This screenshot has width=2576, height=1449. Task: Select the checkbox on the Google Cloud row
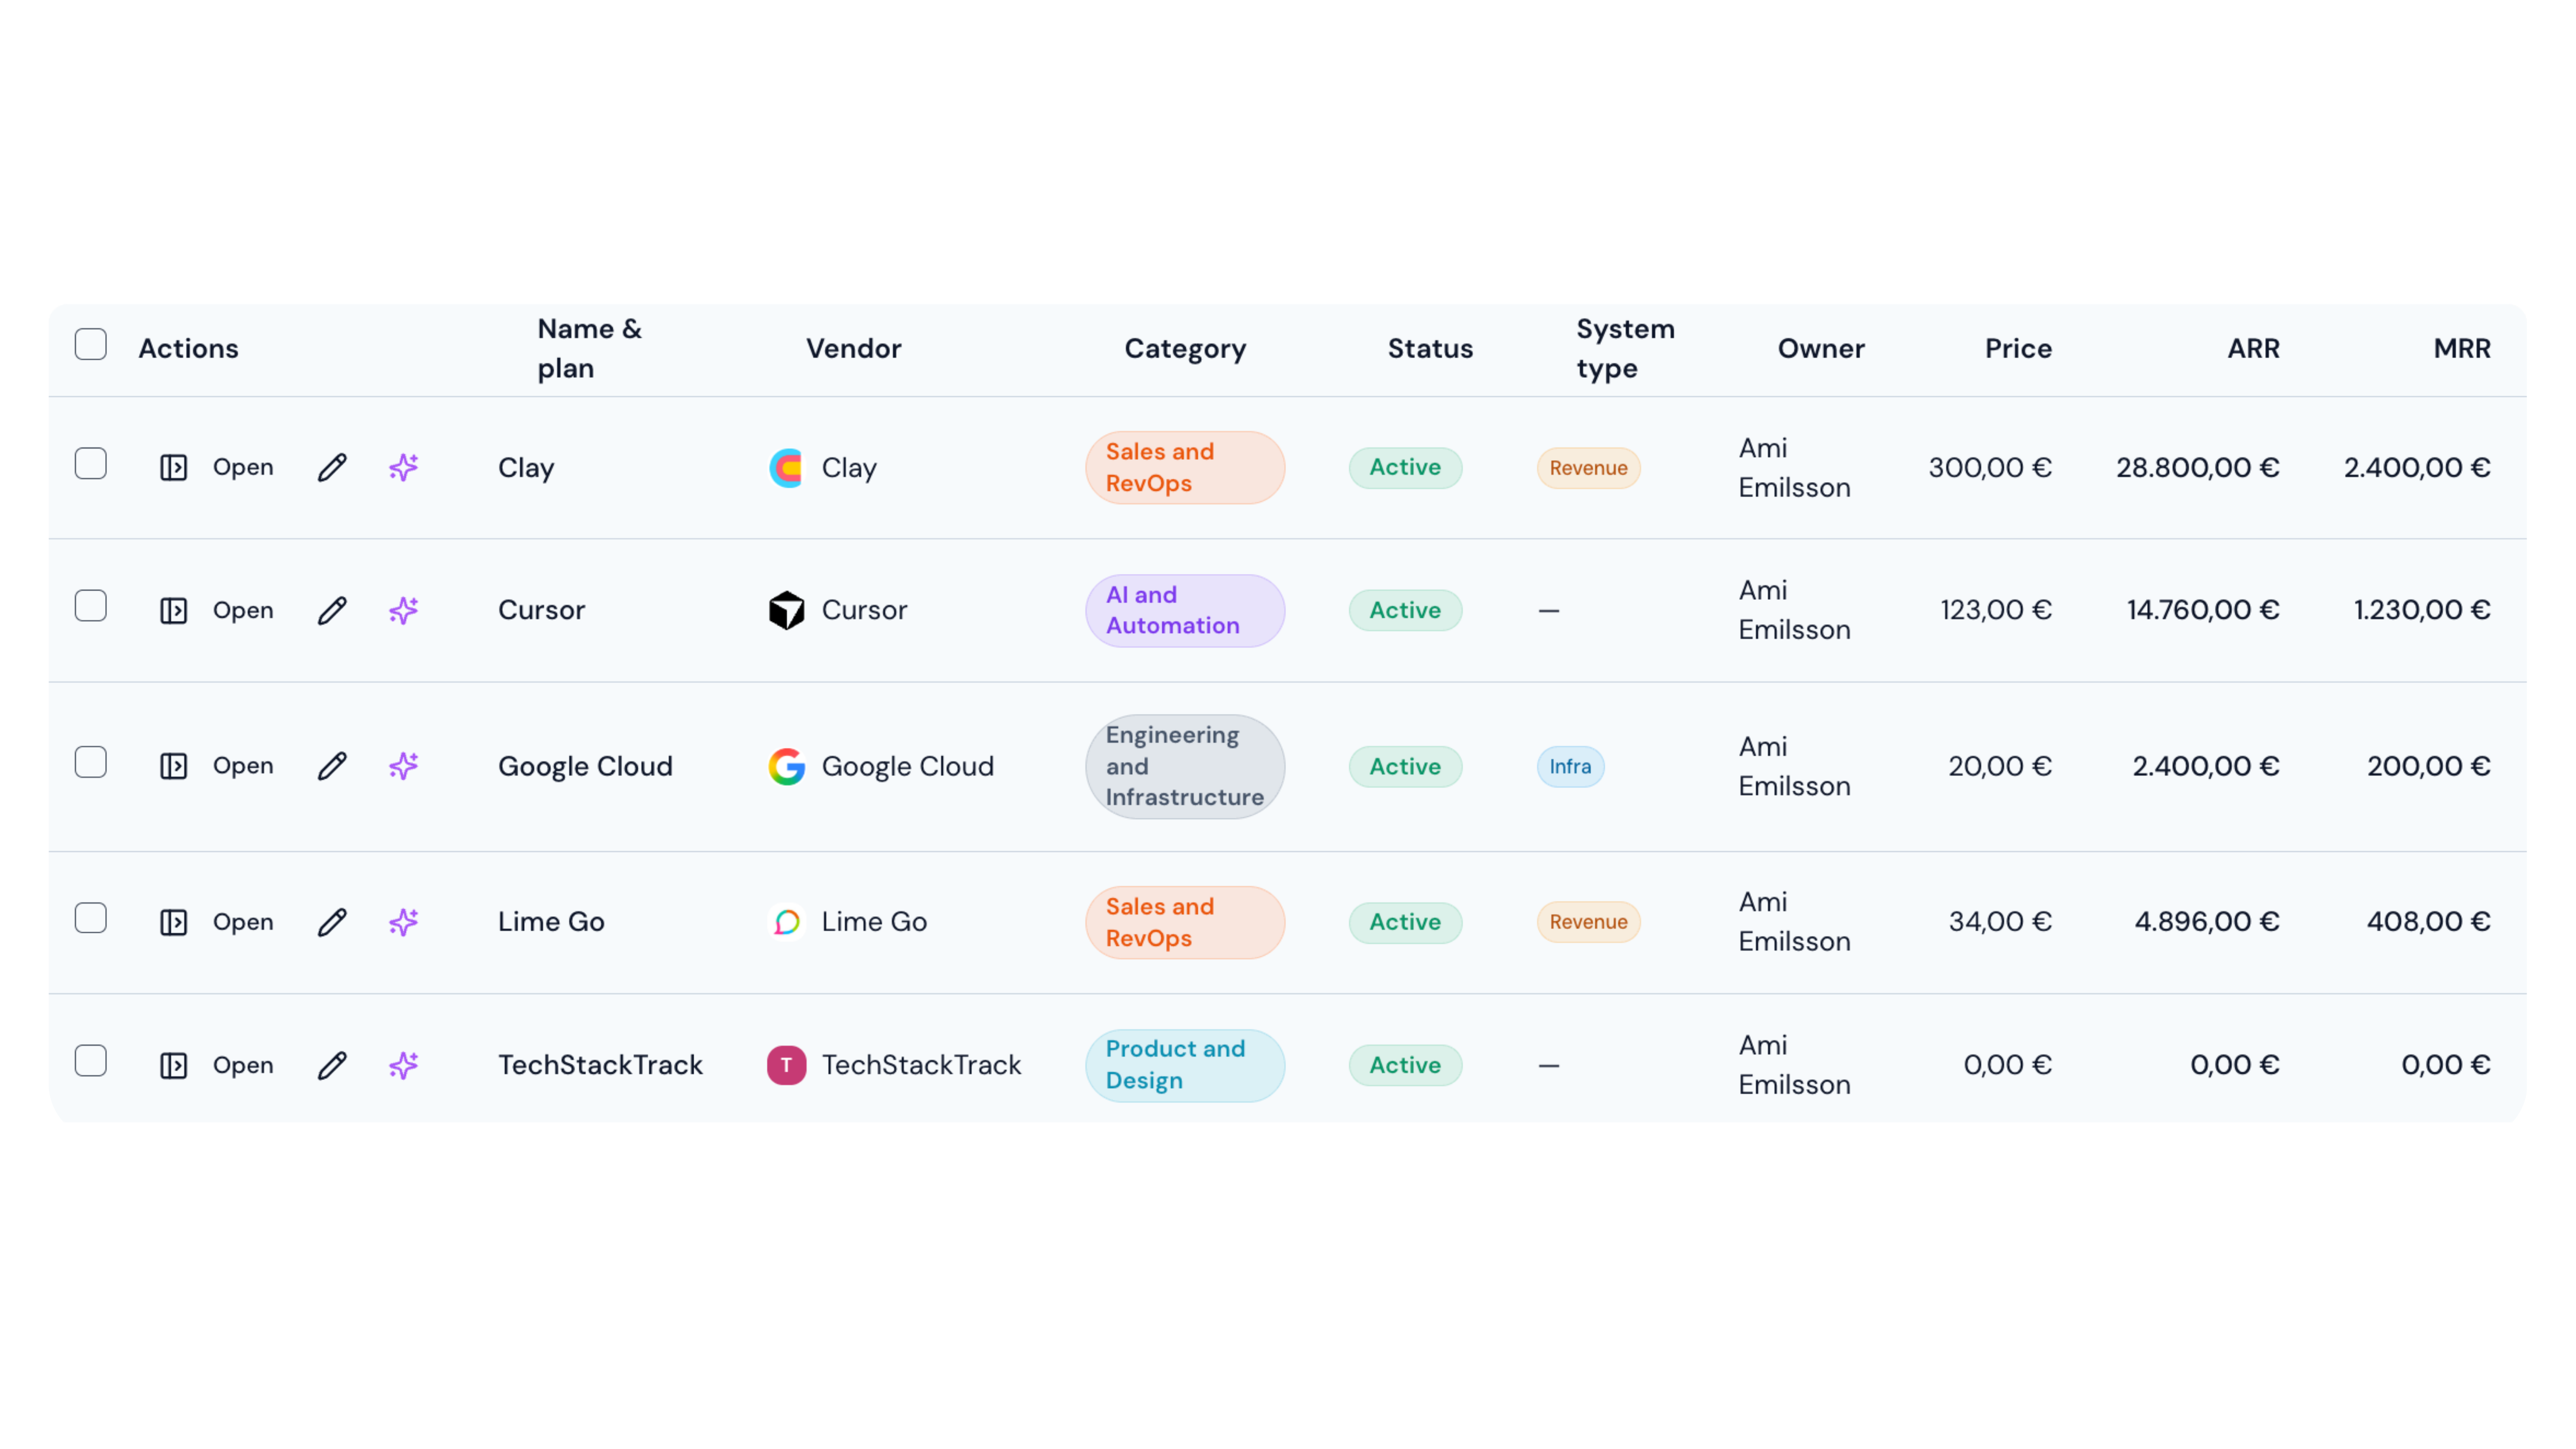90,761
